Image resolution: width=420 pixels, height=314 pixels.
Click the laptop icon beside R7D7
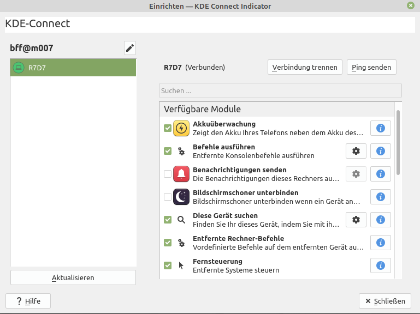click(x=19, y=68)
